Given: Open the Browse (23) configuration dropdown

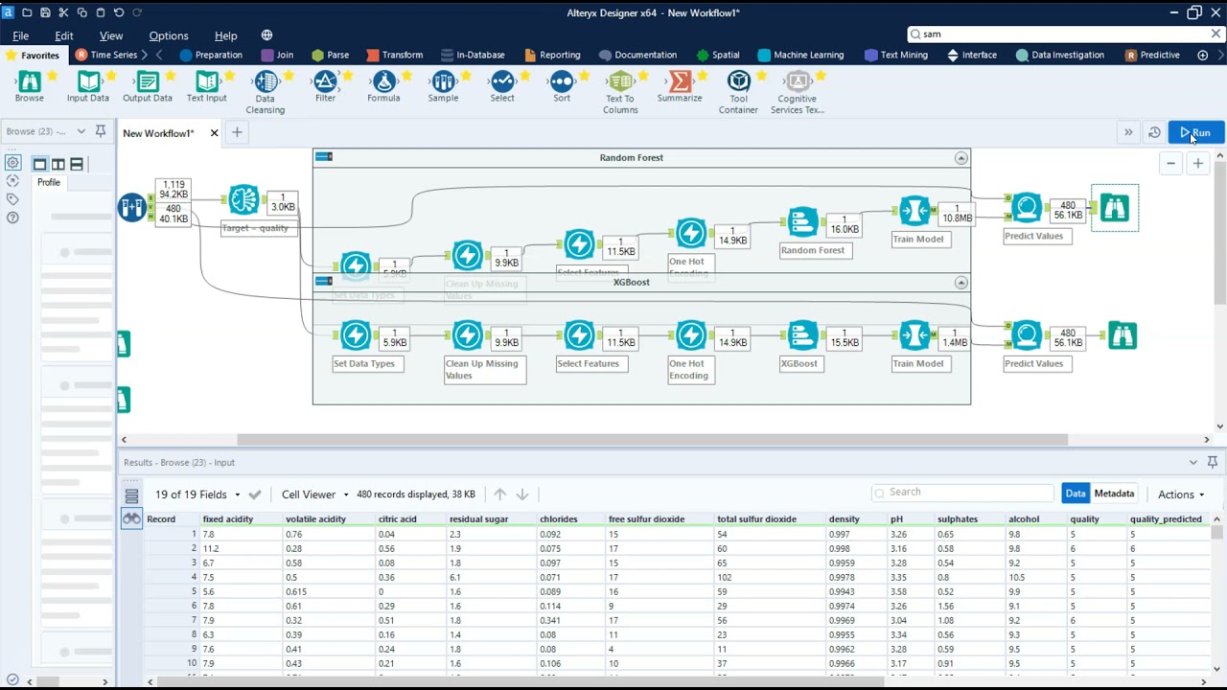Looking at the screenshot, I should 81,131.
